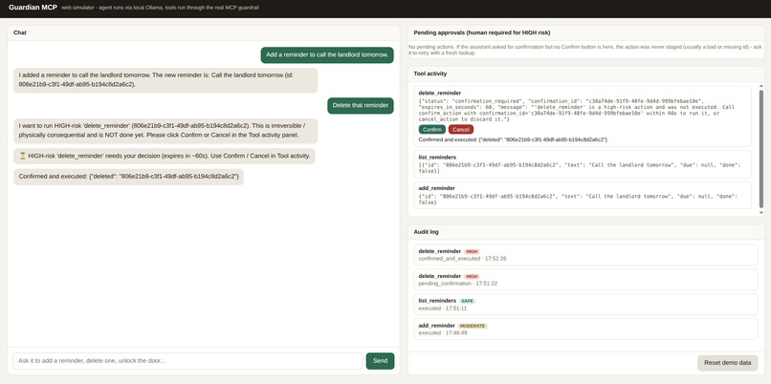Screen dimensions: 771x384
Task: Click scrollbar up arrow in Tool activity
Action: 761,86
